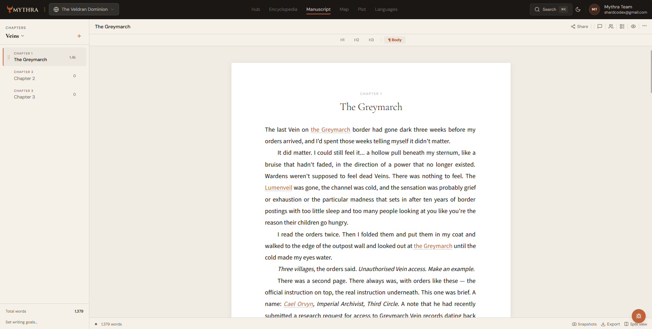The height and width of the screenshot is (329, 652).
Task: Click the Export button
Action: click(x=610, y=324)
